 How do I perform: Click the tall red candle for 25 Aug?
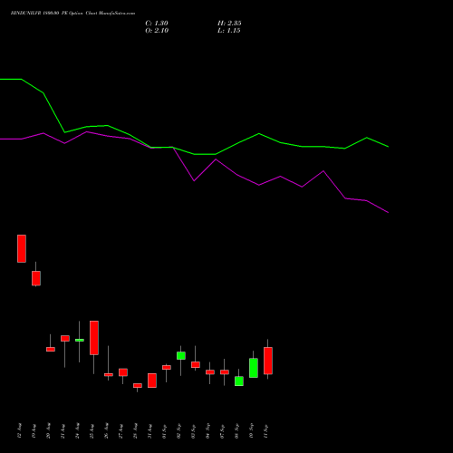point(94,338)
